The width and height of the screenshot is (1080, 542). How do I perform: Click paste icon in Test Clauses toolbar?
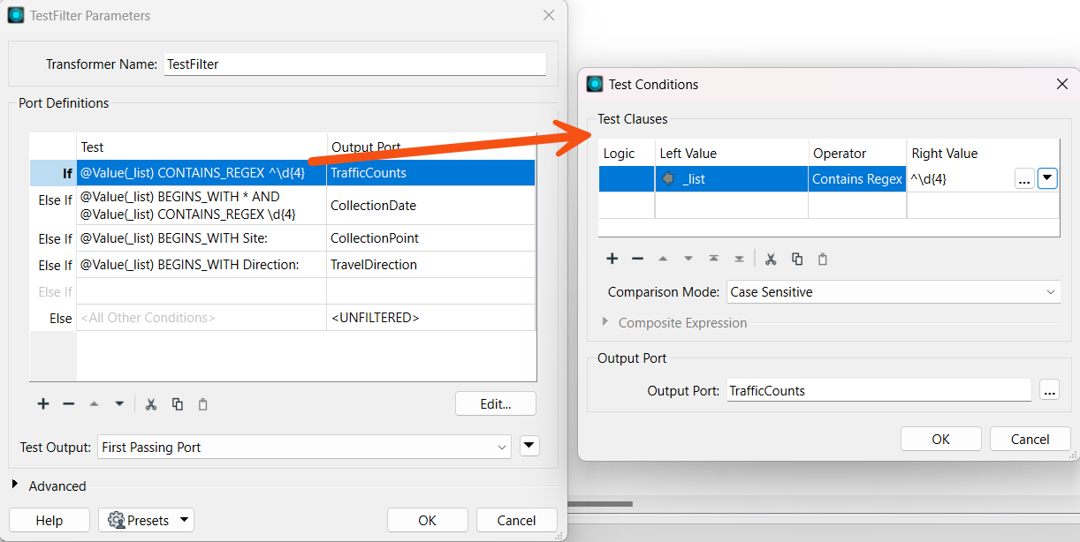pos(823,259)
